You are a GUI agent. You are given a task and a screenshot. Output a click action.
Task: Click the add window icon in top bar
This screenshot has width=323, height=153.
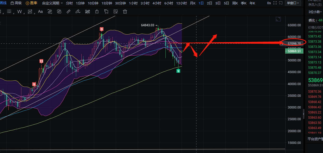click(281, 3)
